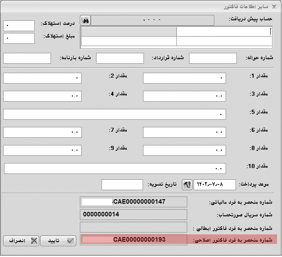Select the شماره حواله text box

coord(213,58)
